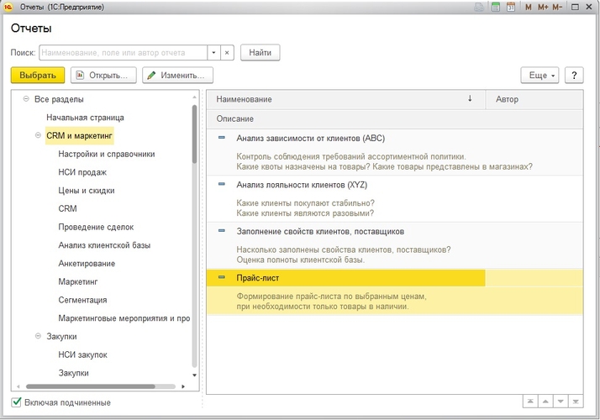Select the Закупки child tree item
The image size is (600, 420).
pos(73,373)
